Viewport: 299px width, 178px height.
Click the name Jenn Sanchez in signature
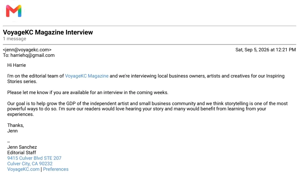(22, 147)
